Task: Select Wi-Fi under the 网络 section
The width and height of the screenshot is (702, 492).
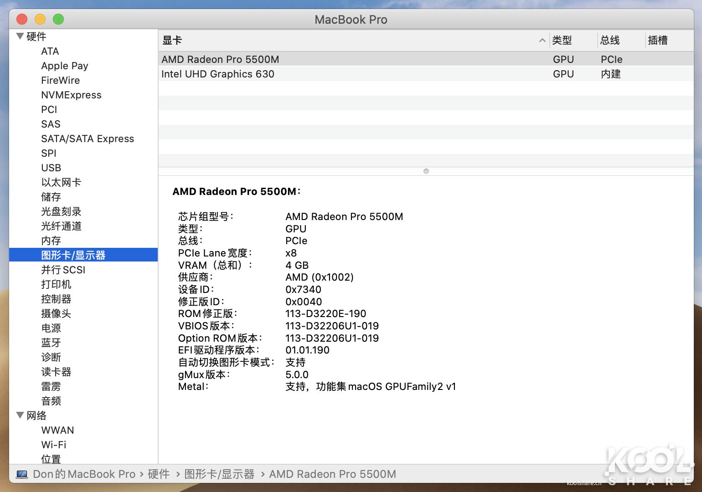Action: click(53, 445)
